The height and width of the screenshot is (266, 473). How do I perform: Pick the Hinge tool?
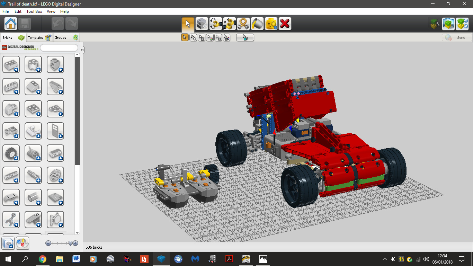[216, 24]
